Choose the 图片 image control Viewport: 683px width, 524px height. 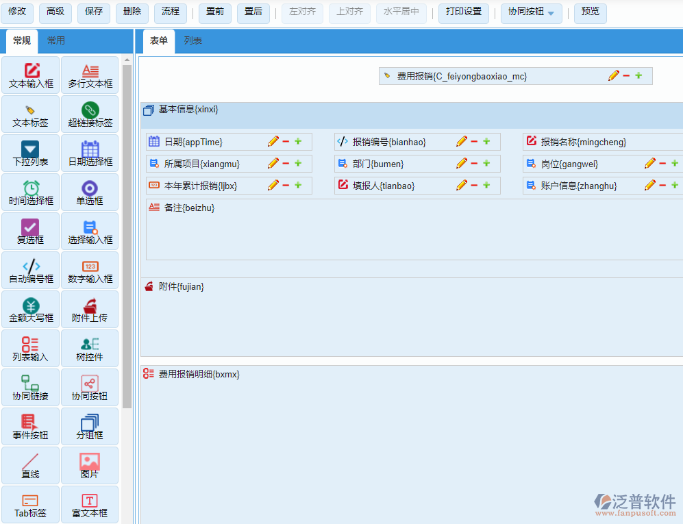[x=90, y=466]
